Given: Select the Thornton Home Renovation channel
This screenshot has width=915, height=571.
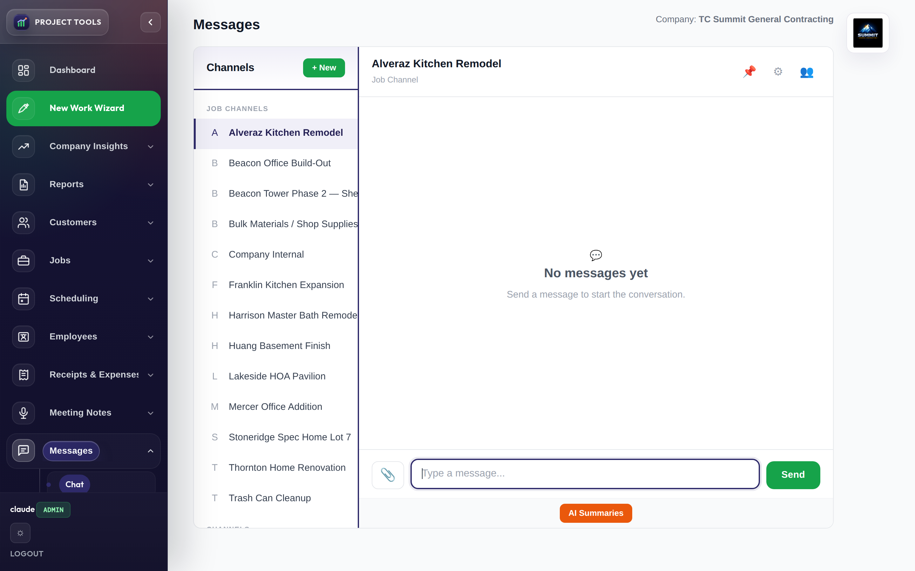Looking at the screenshot, I should coord(276,468).
